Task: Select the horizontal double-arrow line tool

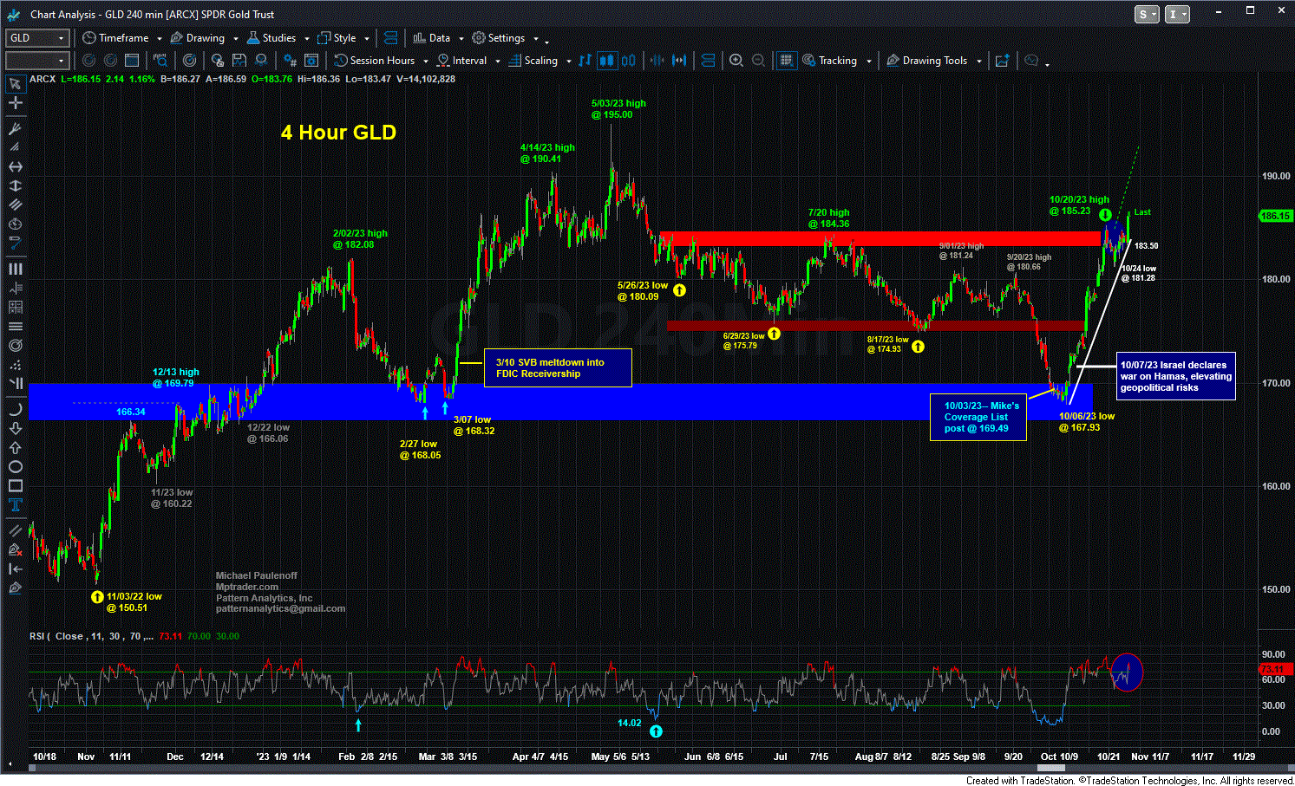Action: click(15, 166)
